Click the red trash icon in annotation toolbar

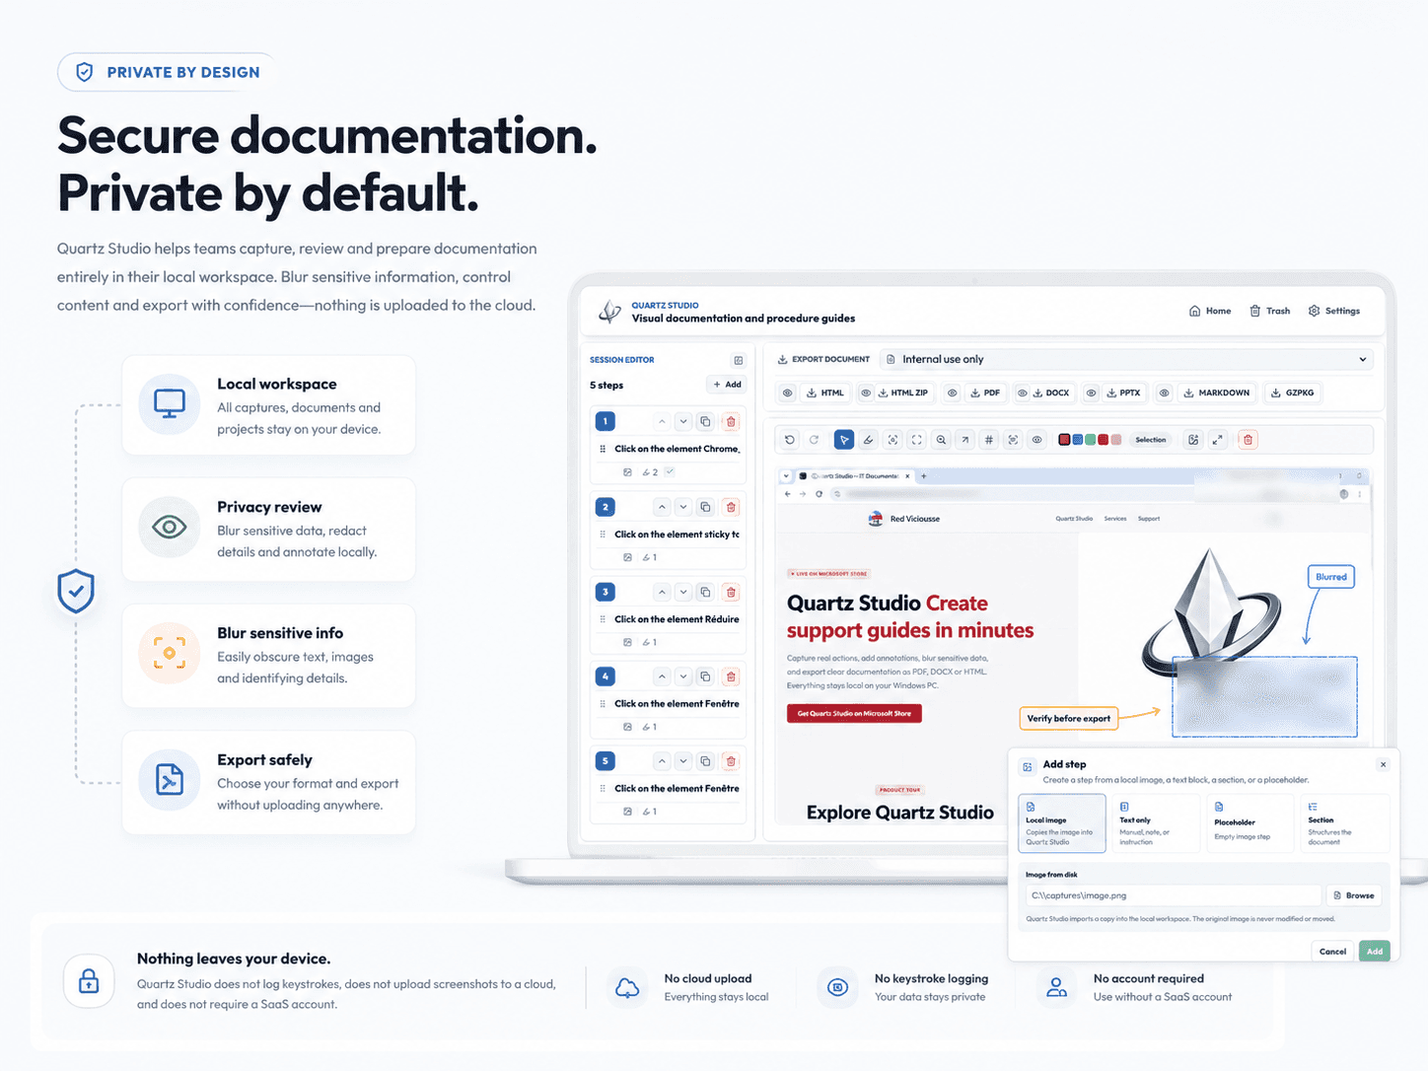[1248, 440]
